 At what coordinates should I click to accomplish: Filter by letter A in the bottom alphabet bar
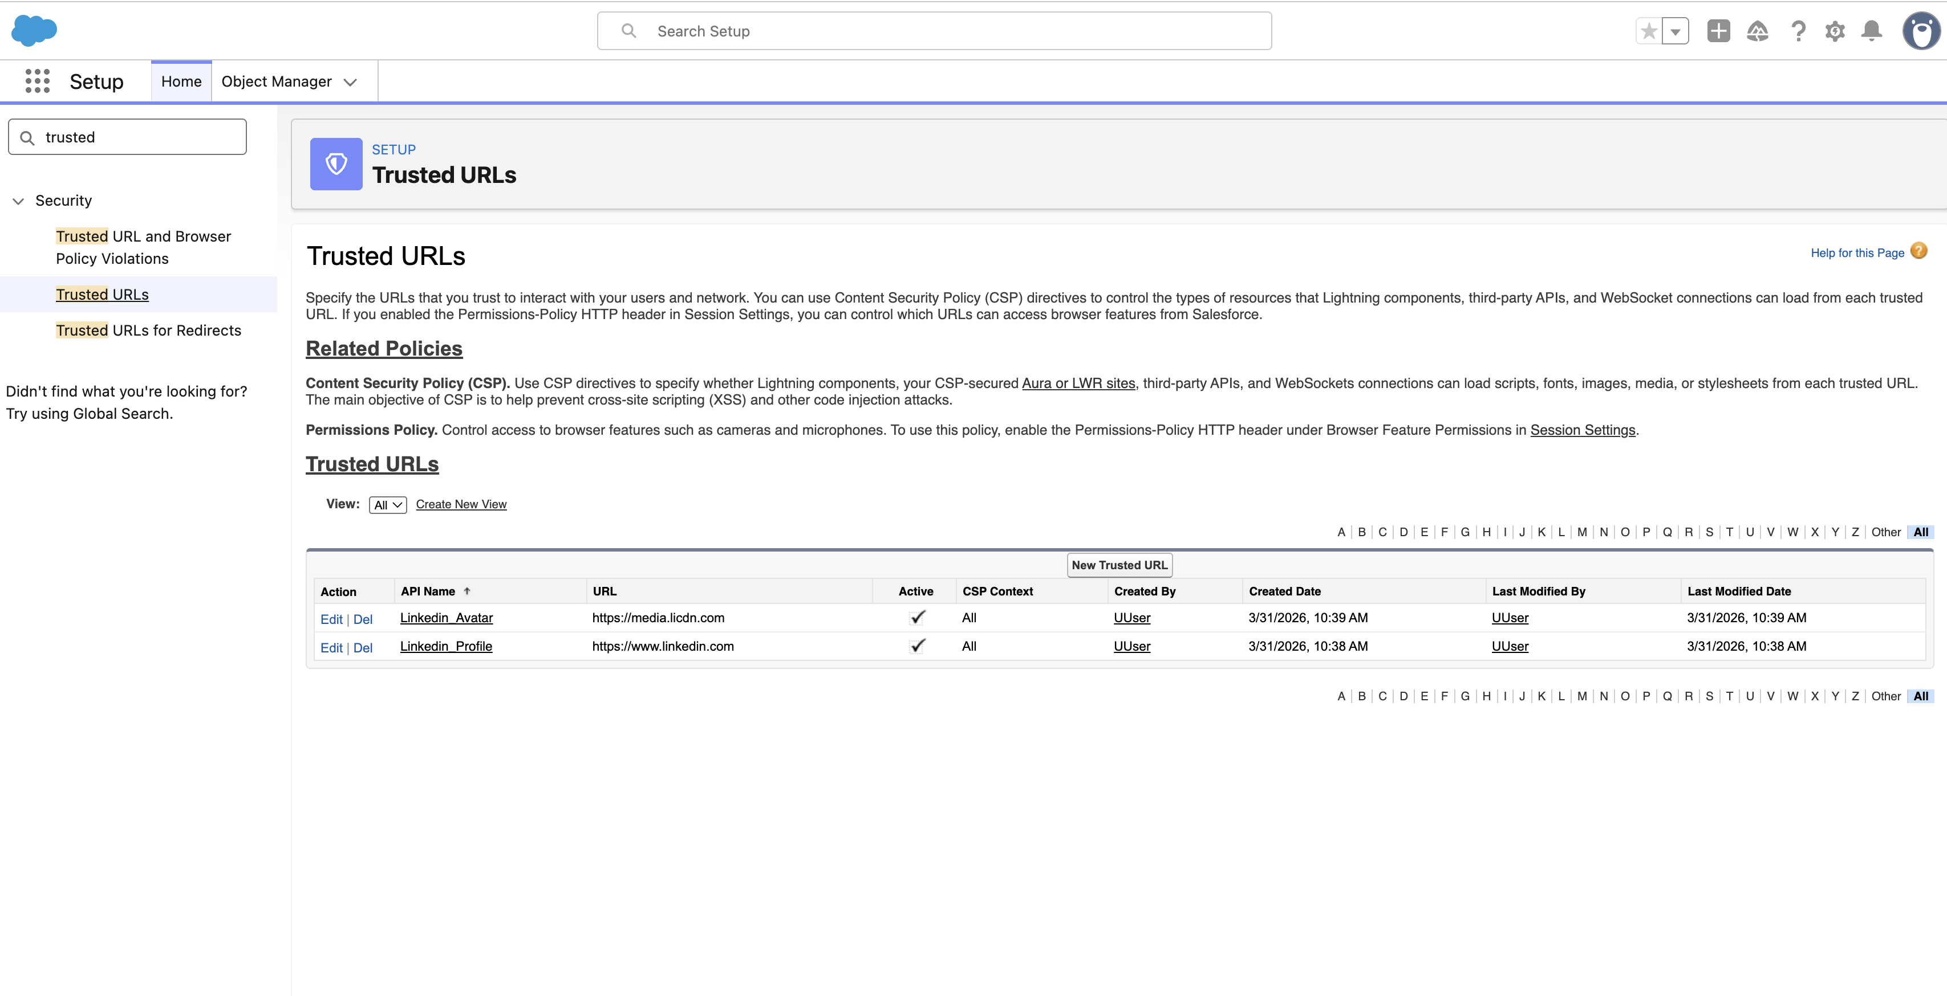click(x=1341, y=696)
